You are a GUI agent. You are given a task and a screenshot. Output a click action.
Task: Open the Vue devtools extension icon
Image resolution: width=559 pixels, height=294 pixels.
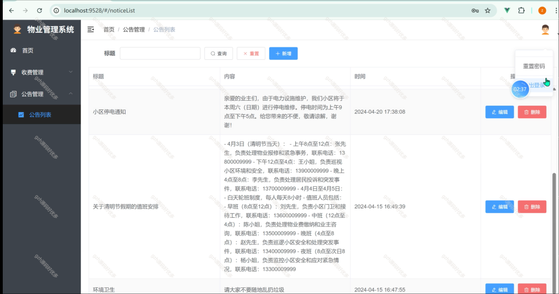point(507,11)
